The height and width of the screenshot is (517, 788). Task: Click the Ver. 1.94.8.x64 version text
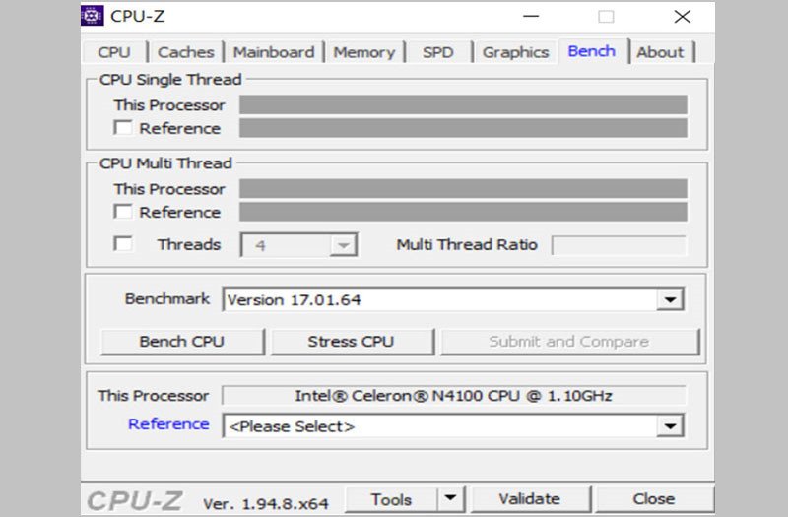(x=266, y=503)
